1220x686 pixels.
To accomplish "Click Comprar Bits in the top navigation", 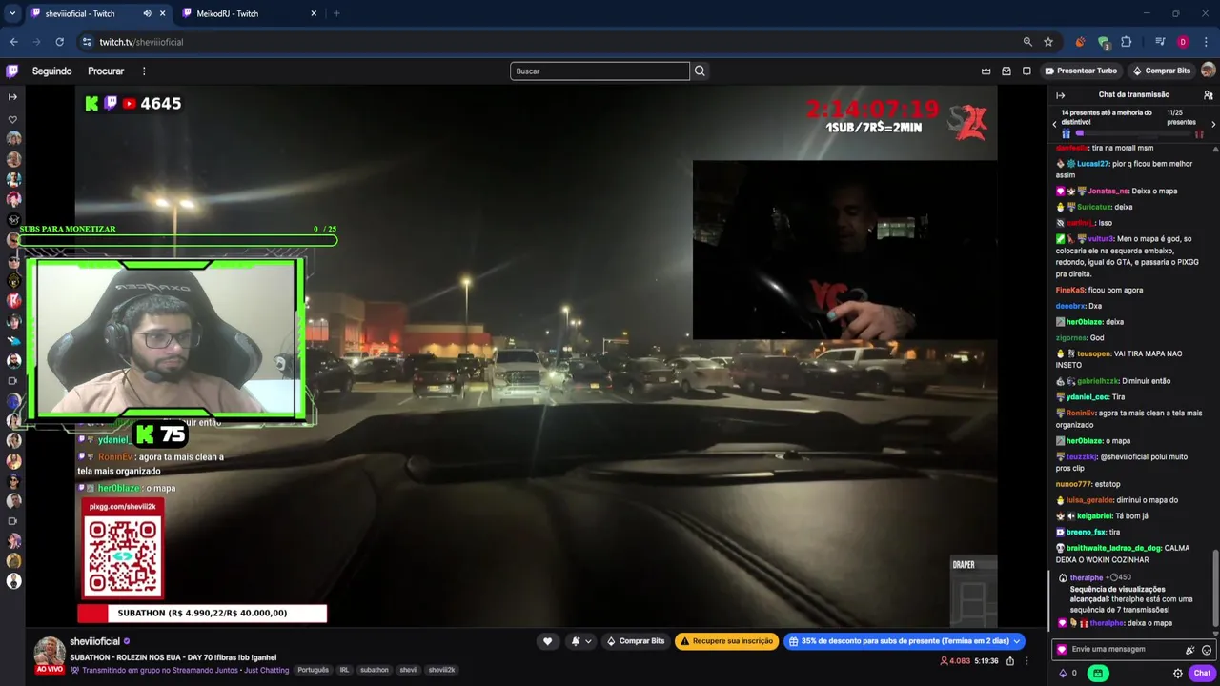I will click(x=1161, y=71).
